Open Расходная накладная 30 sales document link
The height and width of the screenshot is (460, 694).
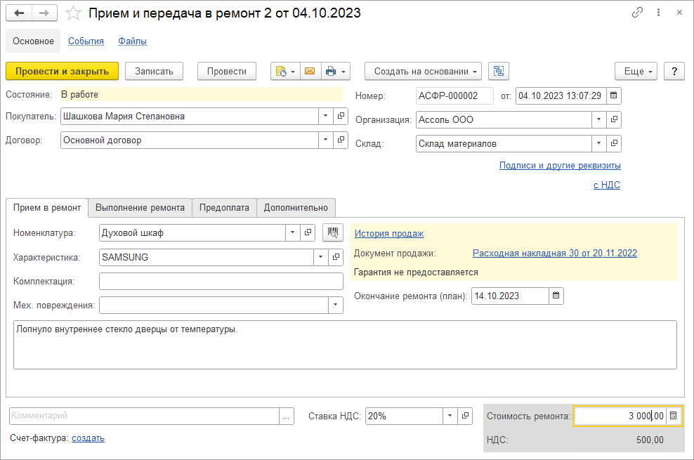[554, 253]
